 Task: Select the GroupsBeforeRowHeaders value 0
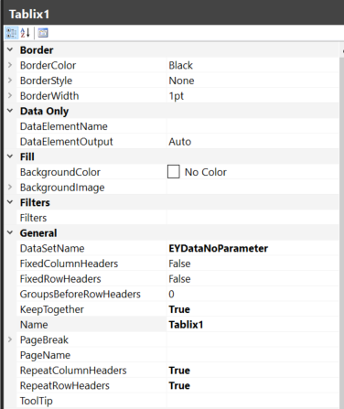(x=171, y=294)
